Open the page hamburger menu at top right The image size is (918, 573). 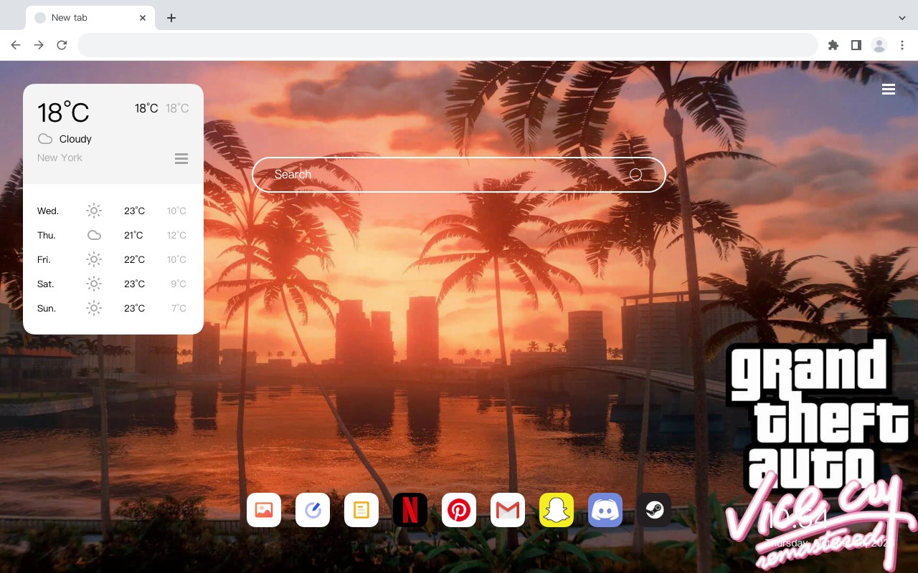tap(889, 90)
